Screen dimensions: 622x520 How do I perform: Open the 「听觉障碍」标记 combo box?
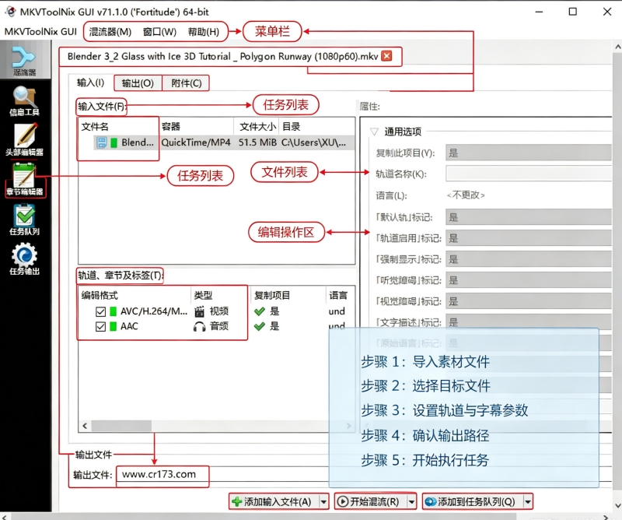(x=529, y=280)
